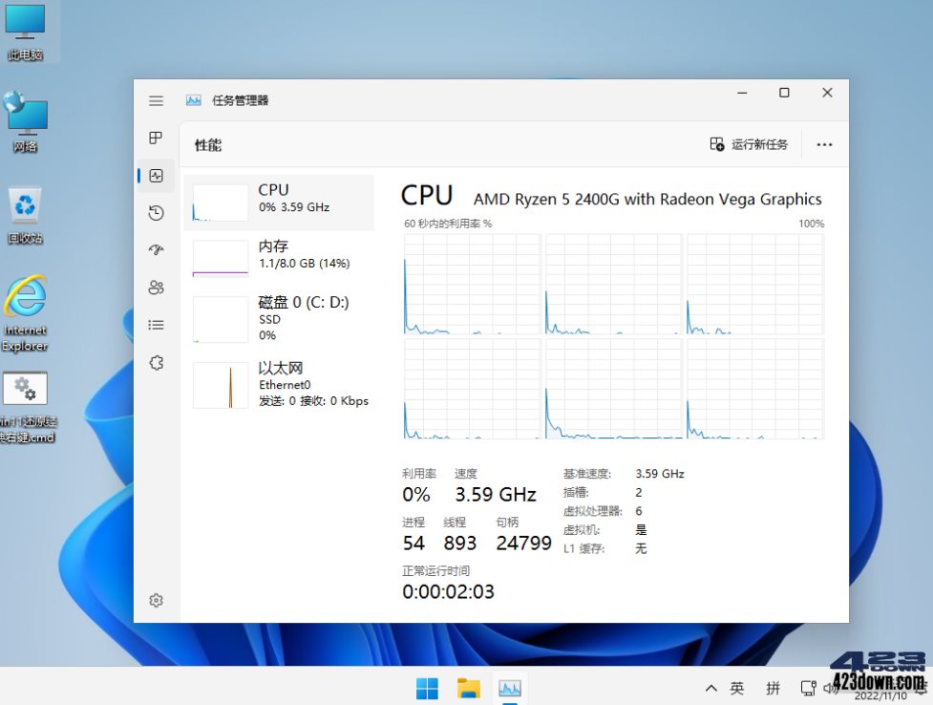Viewport: 933px width, 705px height.
Task: Open App history icon in sidebar
Action: (156, 213)
